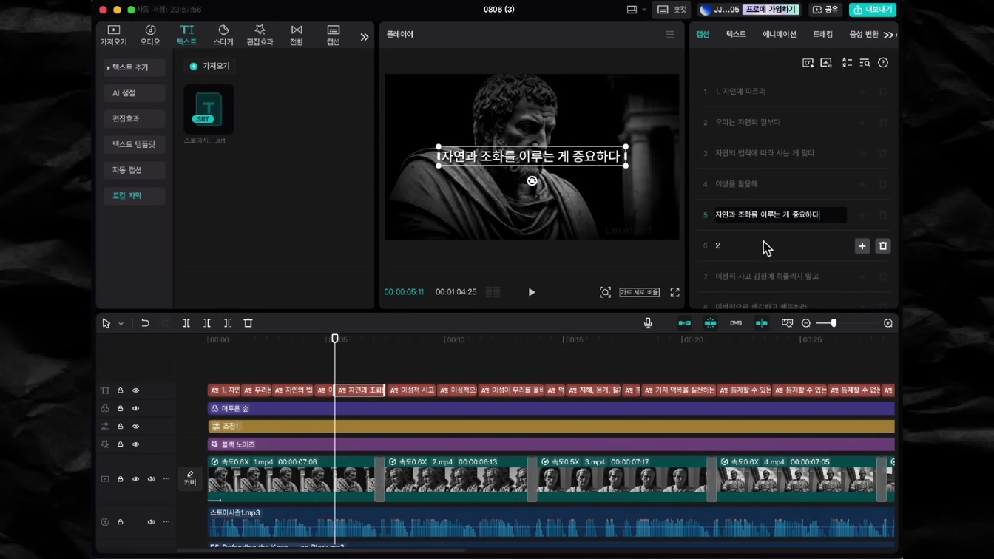Click the split clip tool
This screenshot has width=994, height=559.
click(x=186, y=323)
